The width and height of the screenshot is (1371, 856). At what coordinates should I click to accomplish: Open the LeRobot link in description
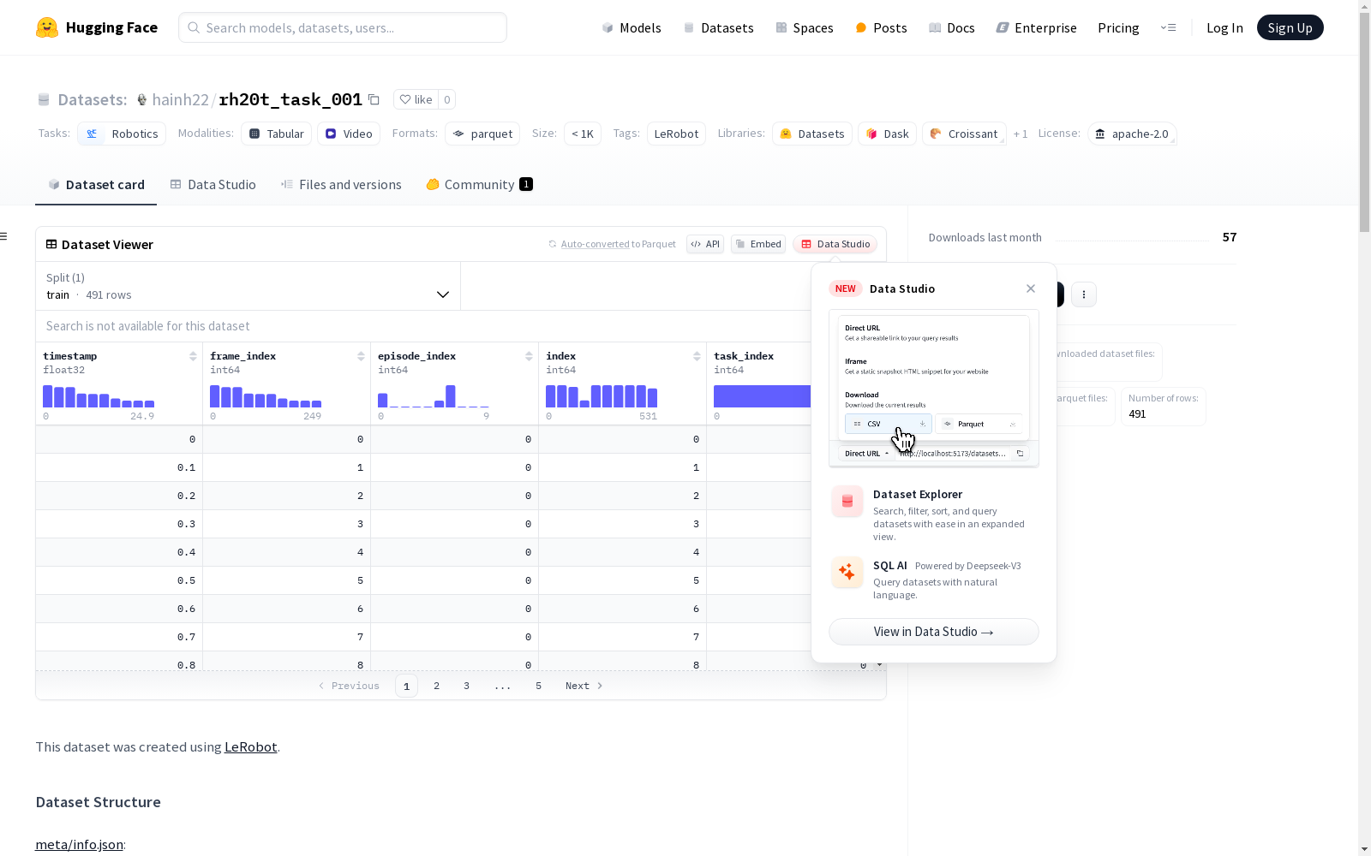(250, 747)
